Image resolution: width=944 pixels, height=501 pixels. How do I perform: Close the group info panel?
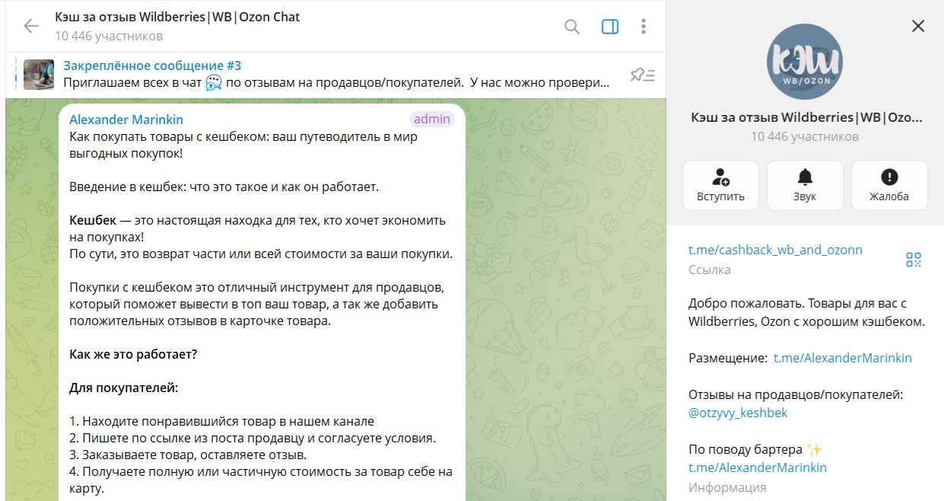click(x=918, y=26)
